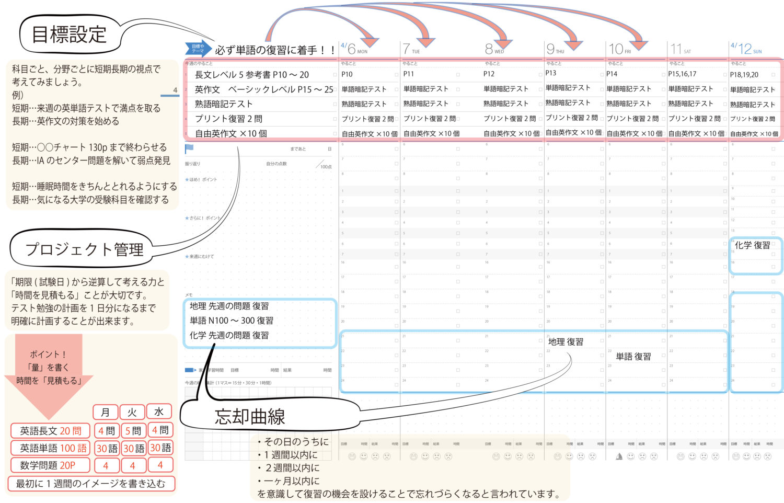
Task: Open the 7 TUE day column header
Action: (x=411, y=49)
